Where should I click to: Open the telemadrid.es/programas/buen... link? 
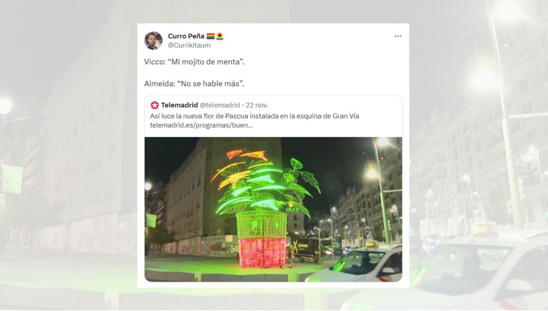coord(201,125)
